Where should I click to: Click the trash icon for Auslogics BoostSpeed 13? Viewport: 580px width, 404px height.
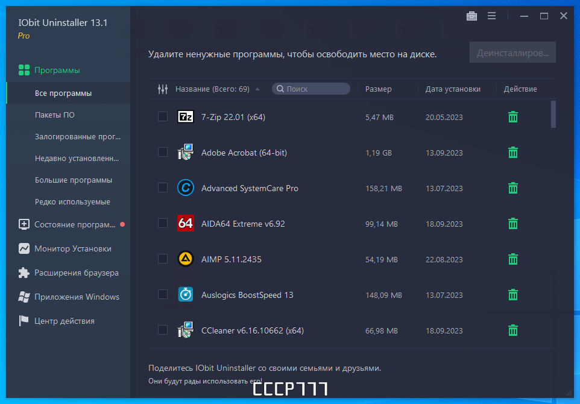pos(512,294)
